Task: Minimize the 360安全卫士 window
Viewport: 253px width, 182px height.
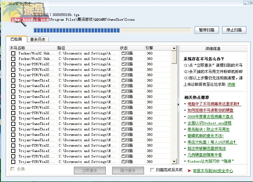Action: (246, 3)
